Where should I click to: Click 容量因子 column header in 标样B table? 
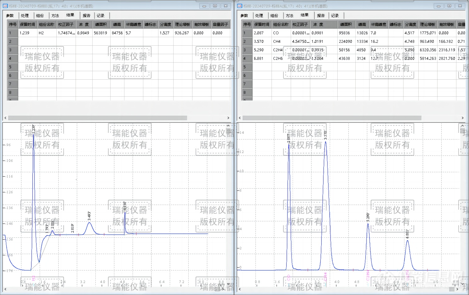[220, 24]
